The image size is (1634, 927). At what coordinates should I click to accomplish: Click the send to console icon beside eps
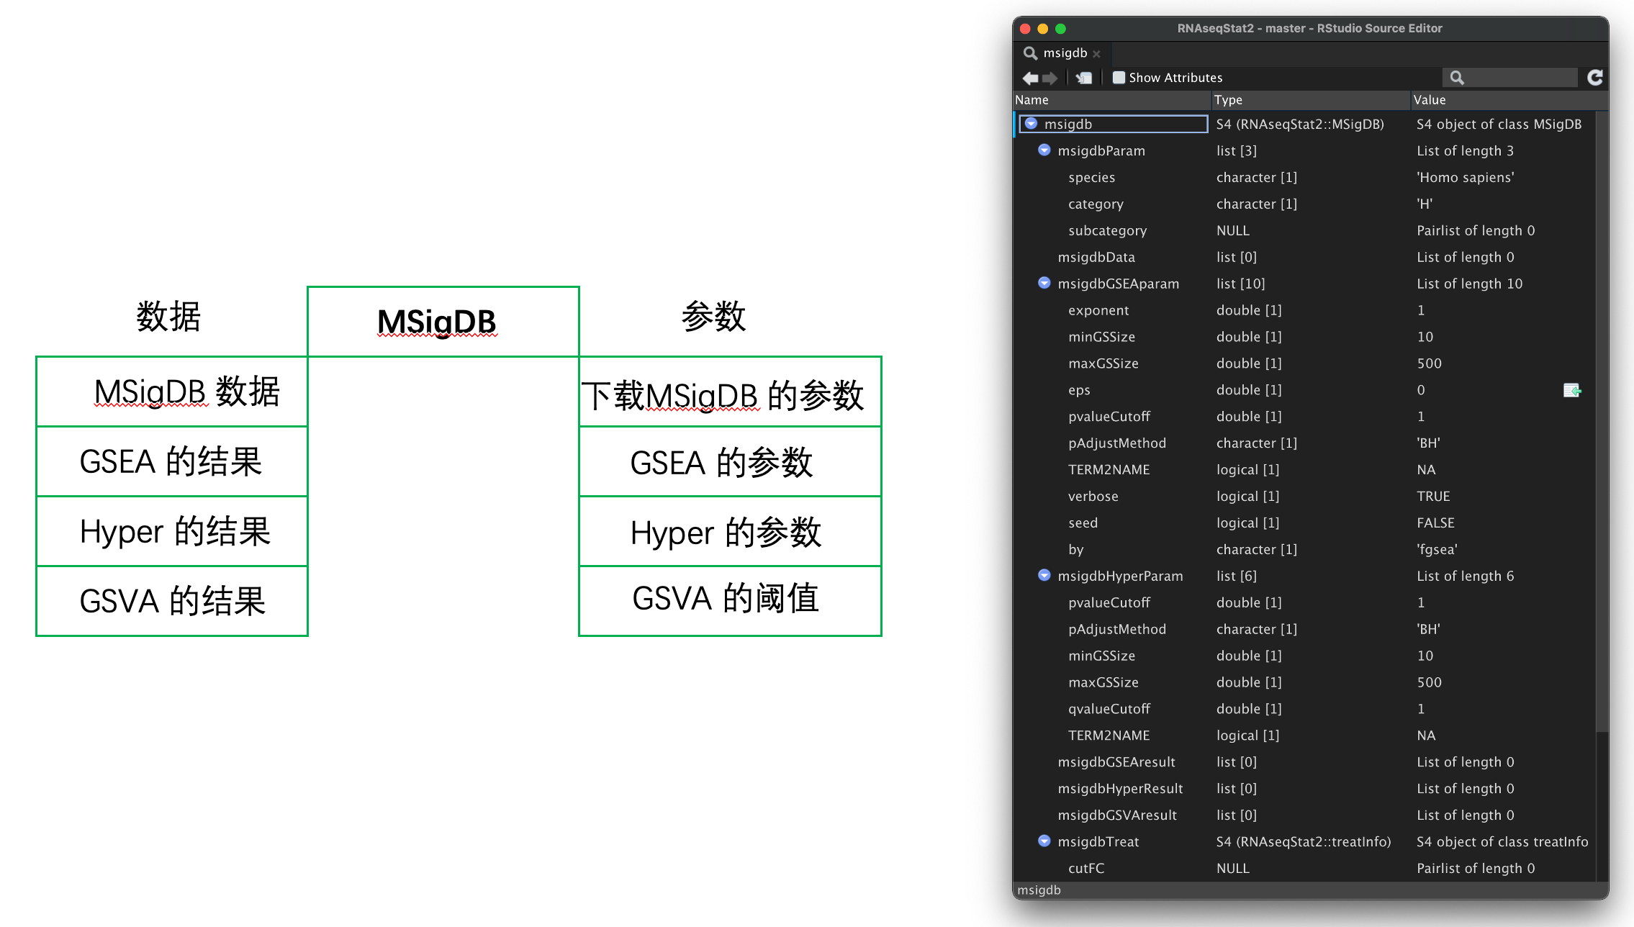[1572, 390]
